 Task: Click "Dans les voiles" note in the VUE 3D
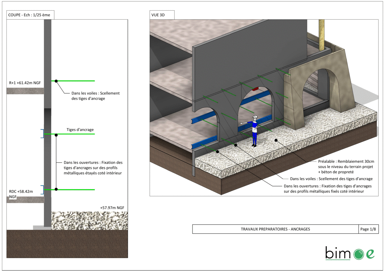tap(331, 179)
